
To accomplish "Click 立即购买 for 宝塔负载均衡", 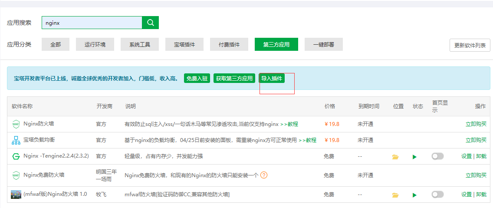I will (476, 140).
